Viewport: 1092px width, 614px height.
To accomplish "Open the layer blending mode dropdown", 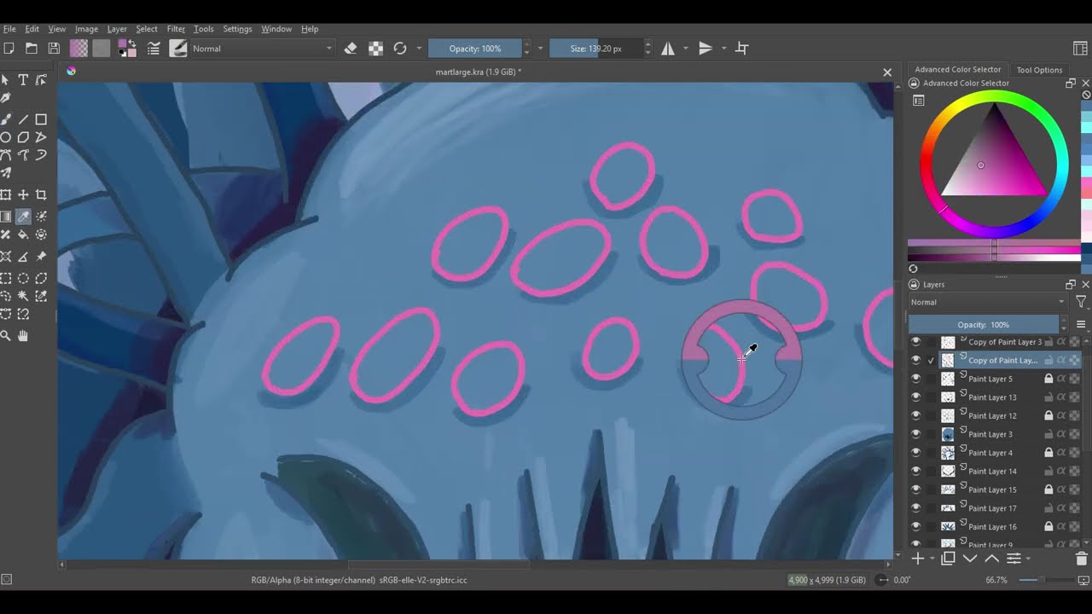I will (x=988, y=302).
